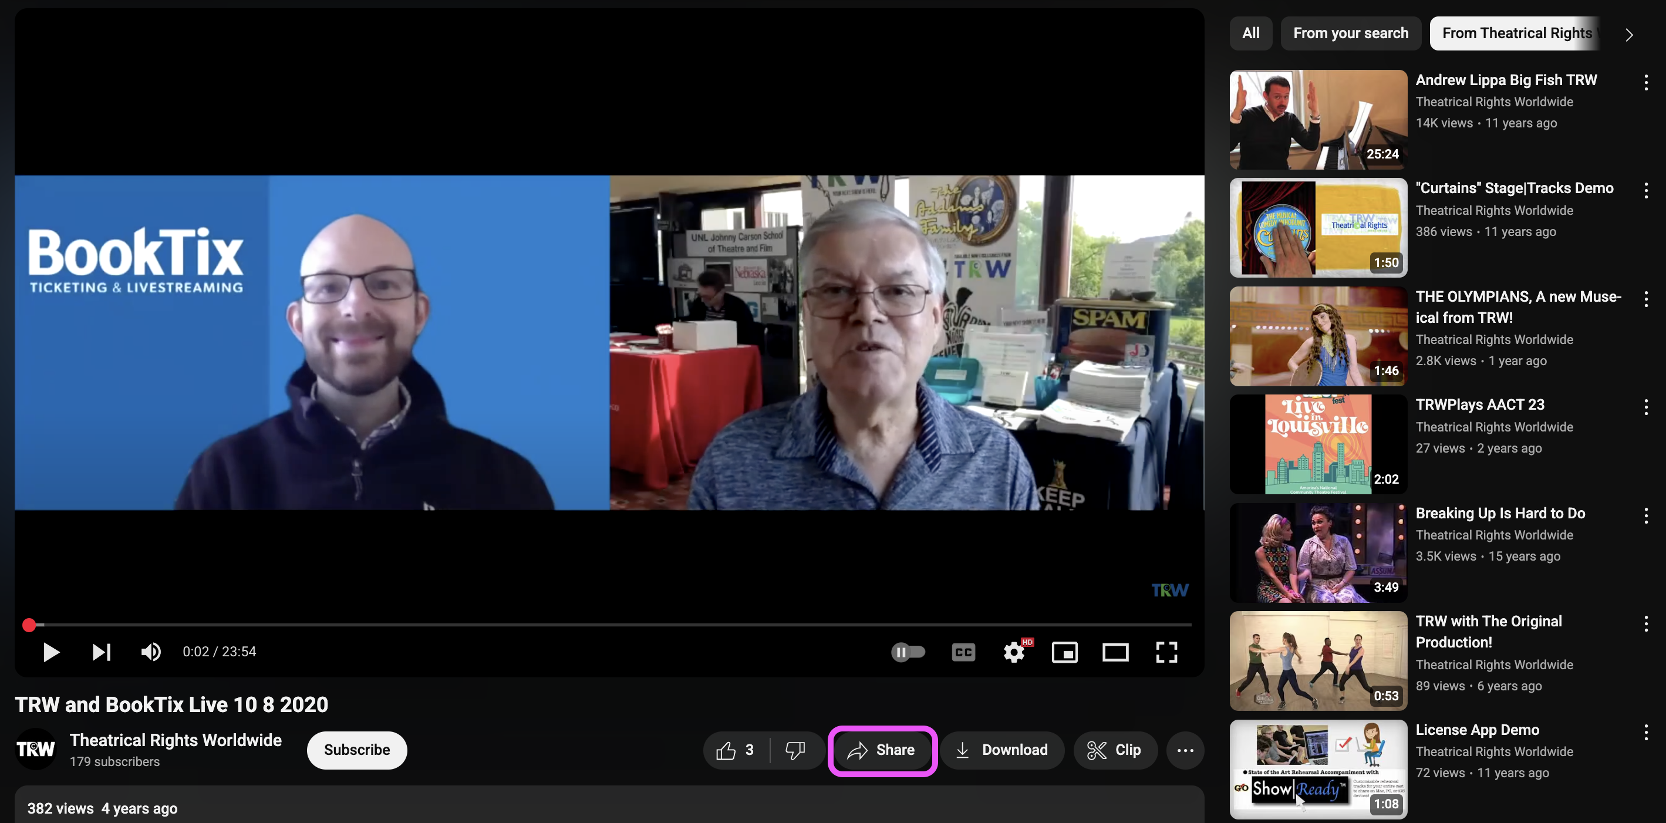
Task: Click the Clip scissors button
Action: 1114,750
